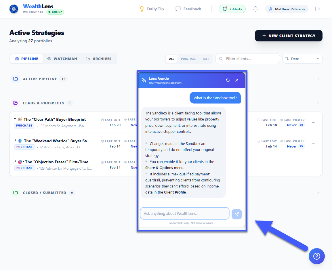This screenshot has width=332, height=270.
Task: Click 0x view count on right Feb 14 row
Action: [302, 146]
